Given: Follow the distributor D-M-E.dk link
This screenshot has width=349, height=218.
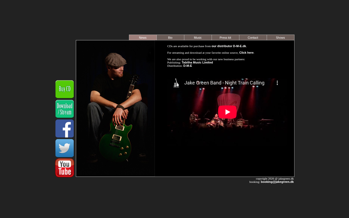Looking at the screenshot, I should [229, 46].
